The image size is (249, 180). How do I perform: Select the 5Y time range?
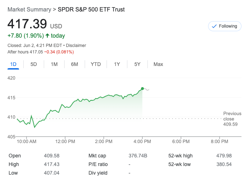tap(137, 64)
